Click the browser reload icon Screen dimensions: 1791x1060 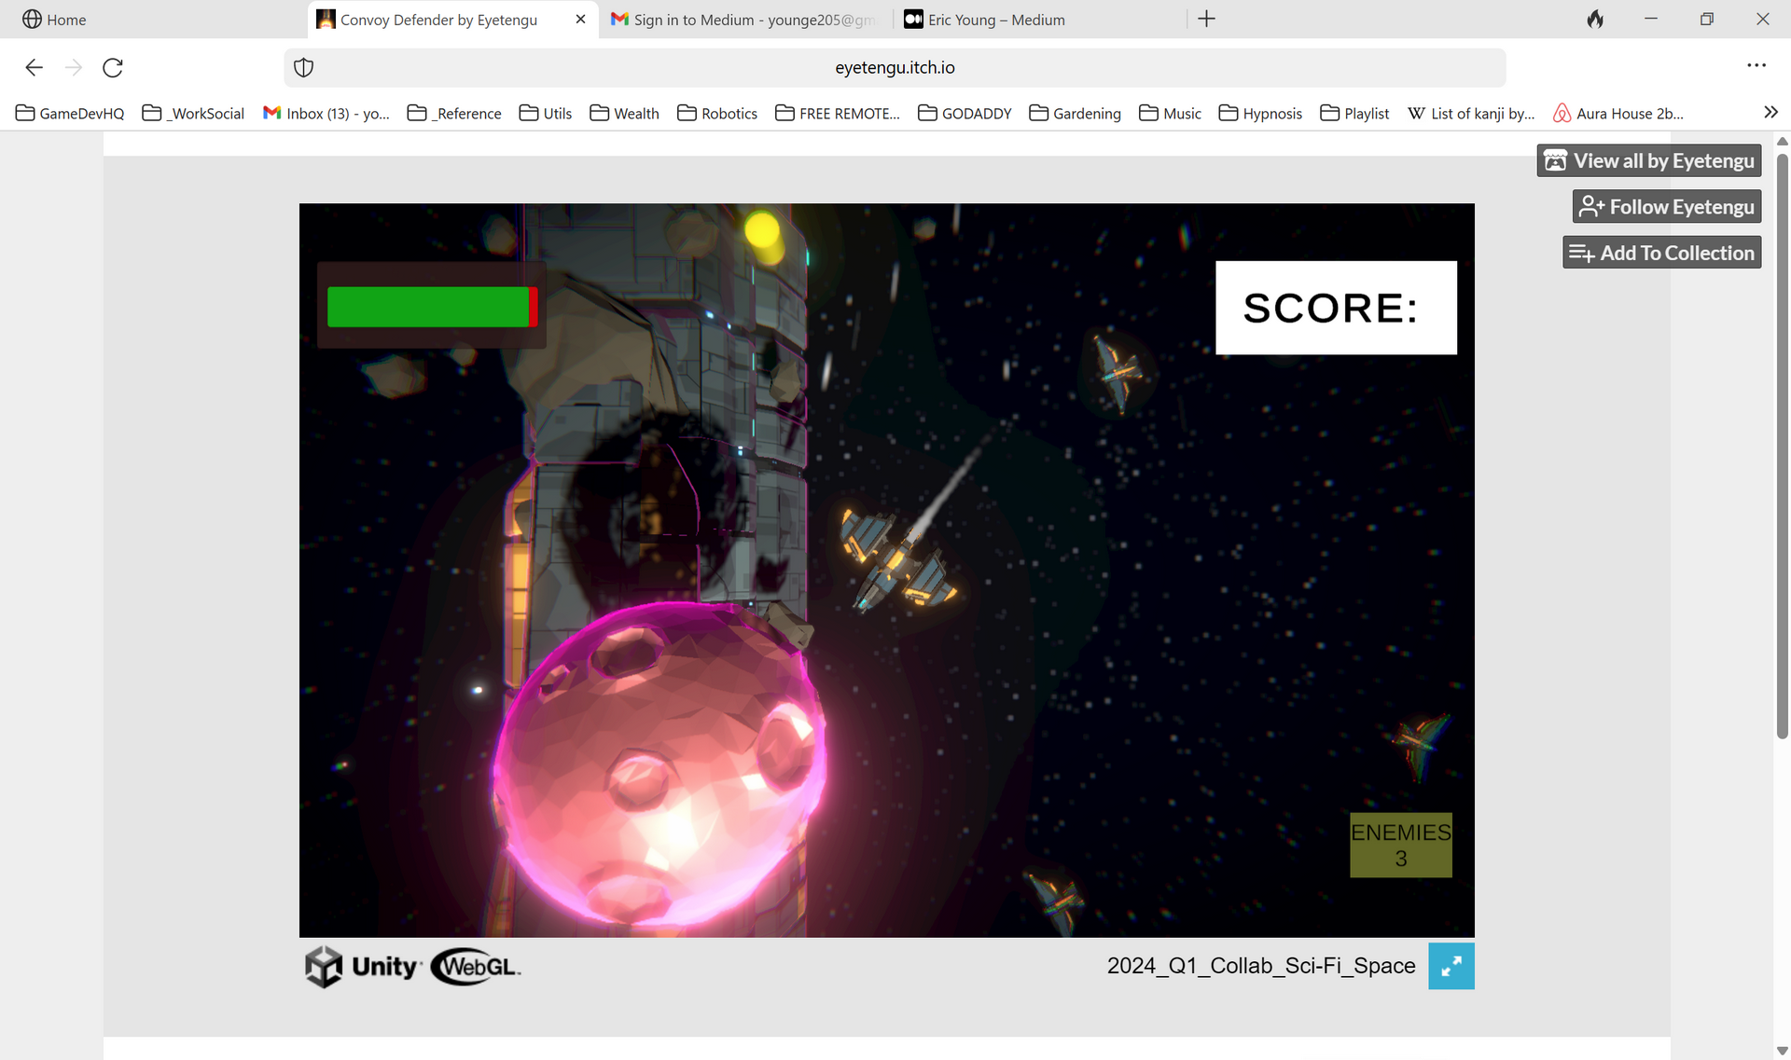[113, 67]
